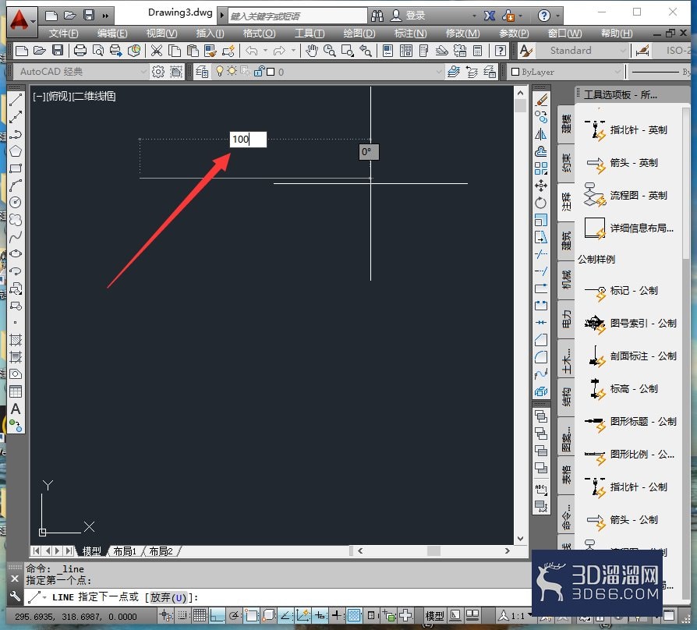The image size is (697, 630).
Task: Switch to the 布局2 layout tab
Action: 161,551
